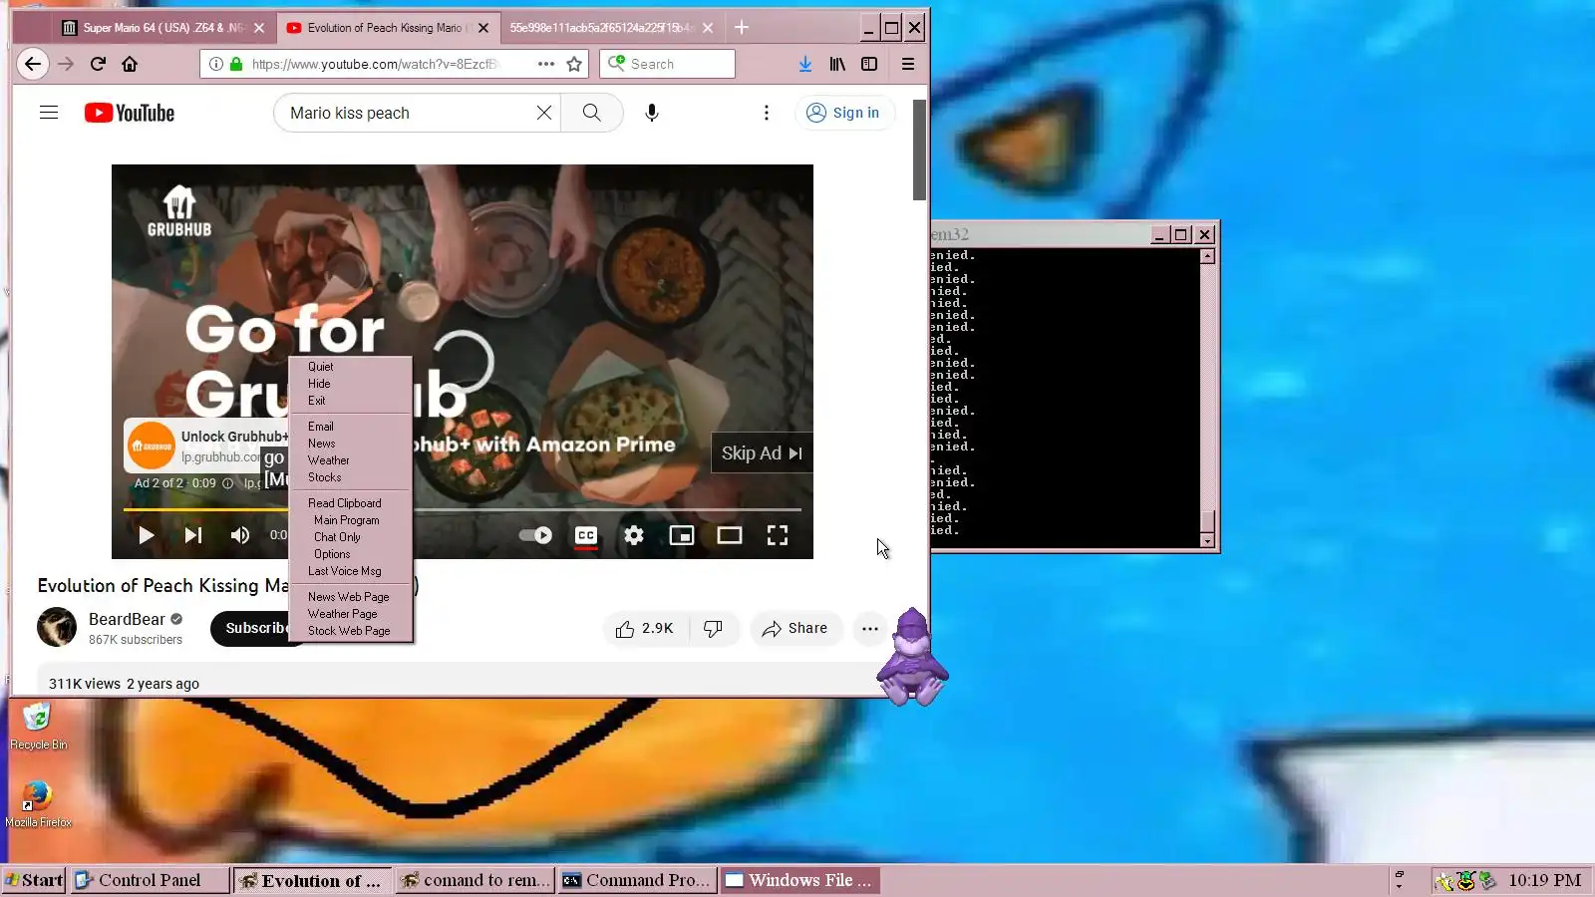Image resolution: width=1595 pixels, height=897 pixels.
Task: Click the purple gorilla character
Action: [912, 658]
